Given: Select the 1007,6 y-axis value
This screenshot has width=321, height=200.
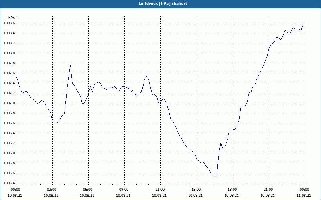Looking at the screenshot, I should pos(9,73).
